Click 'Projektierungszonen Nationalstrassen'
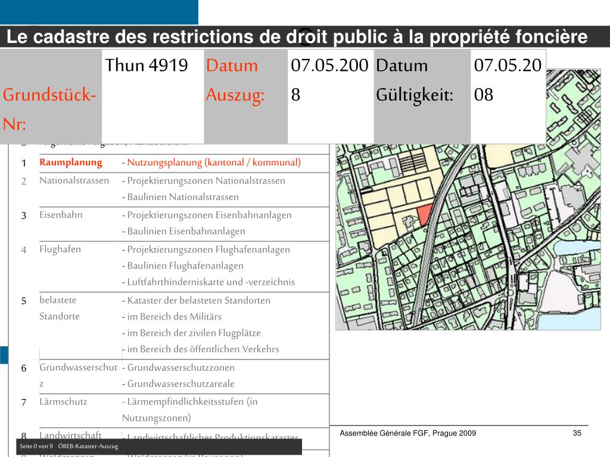The width and height of the screenshot is (610, 457). tap(206, 181)
